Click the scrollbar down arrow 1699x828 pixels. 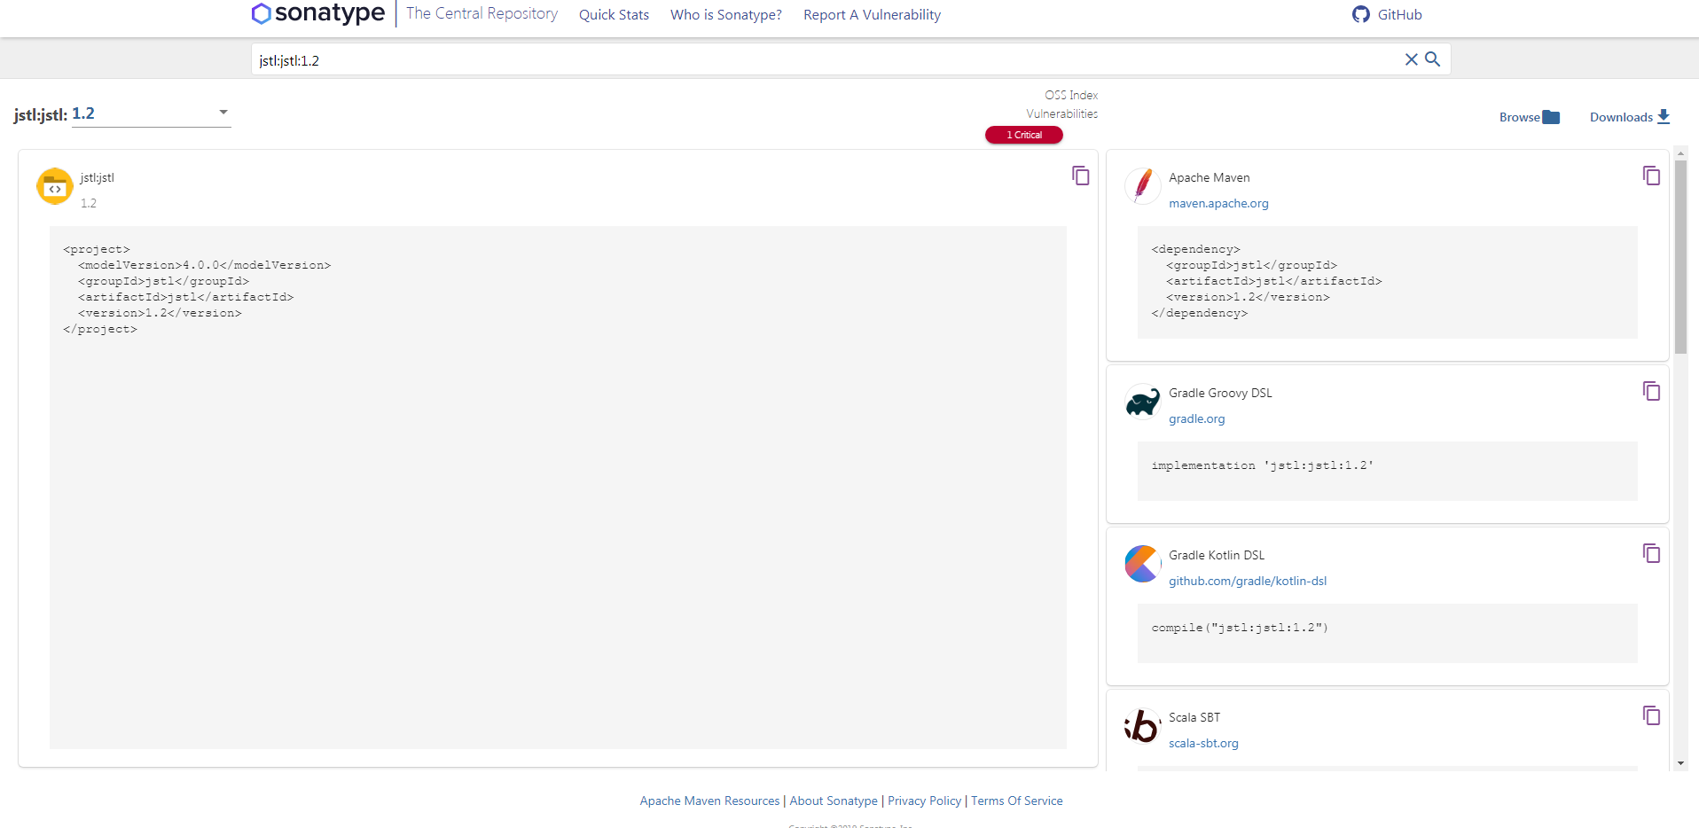[1680, 763]
